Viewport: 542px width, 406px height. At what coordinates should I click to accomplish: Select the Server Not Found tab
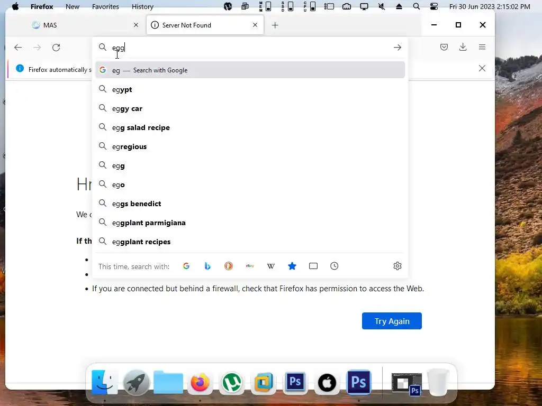[205, 25]
